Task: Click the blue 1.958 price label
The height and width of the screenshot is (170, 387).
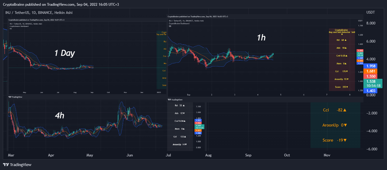Action: (370, 66)
